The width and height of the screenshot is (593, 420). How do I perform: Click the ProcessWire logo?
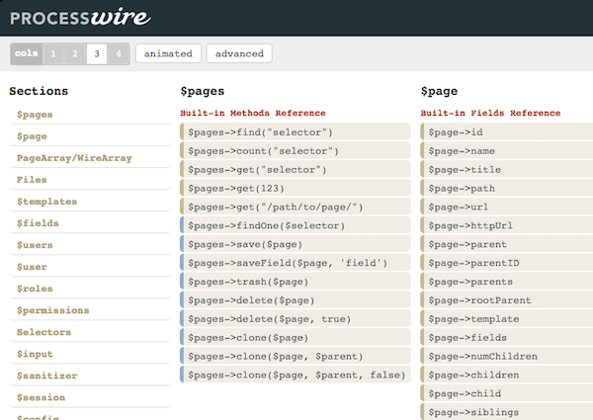[x=80, y=17]
